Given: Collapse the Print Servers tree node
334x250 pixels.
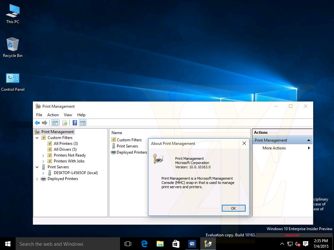Looking at the screenshot, I should (x=37, y=167).
